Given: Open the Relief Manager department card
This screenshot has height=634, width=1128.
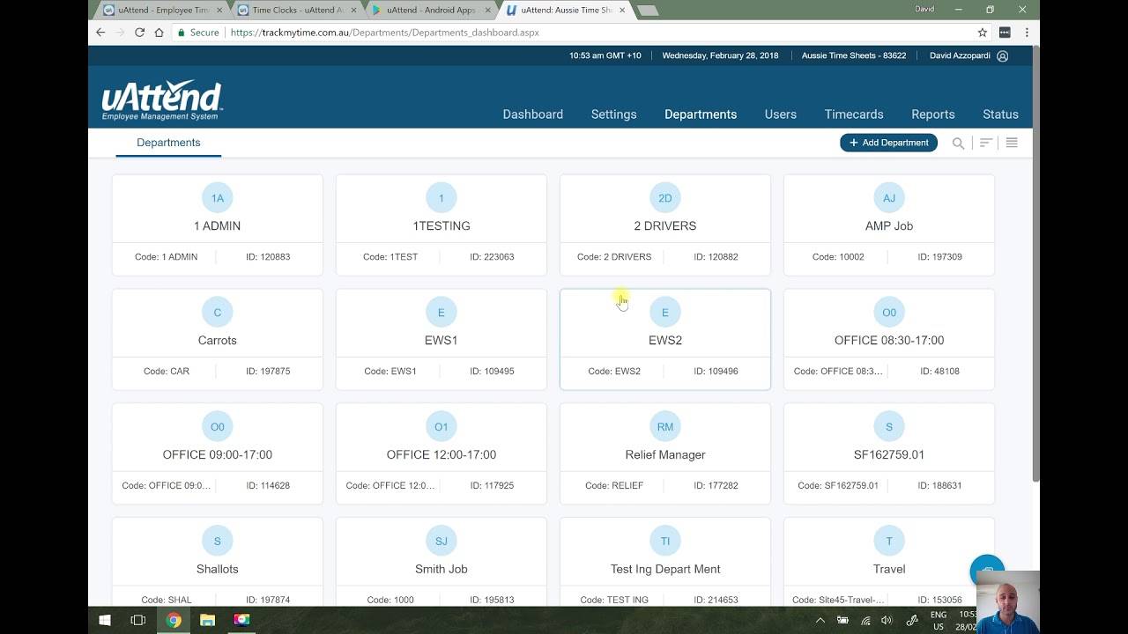Looking at the screenshot, I should [664, 453].
